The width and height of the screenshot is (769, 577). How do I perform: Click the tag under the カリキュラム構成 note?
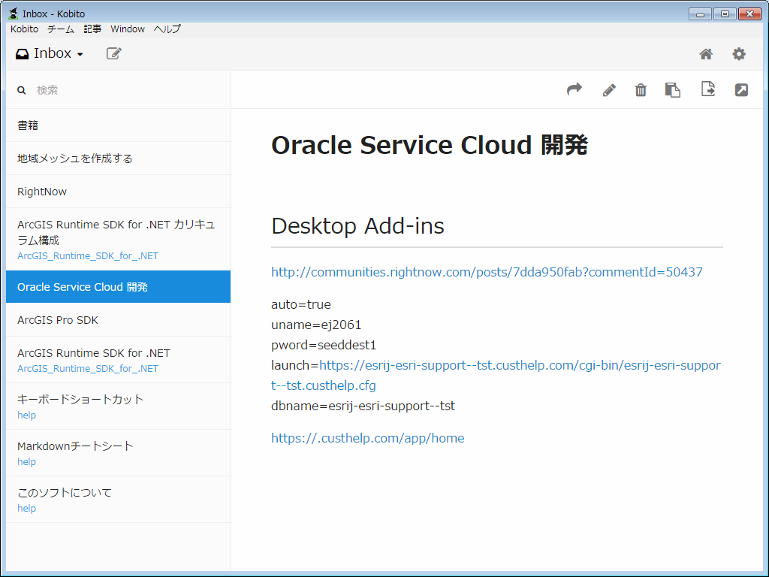coord(88,255)
